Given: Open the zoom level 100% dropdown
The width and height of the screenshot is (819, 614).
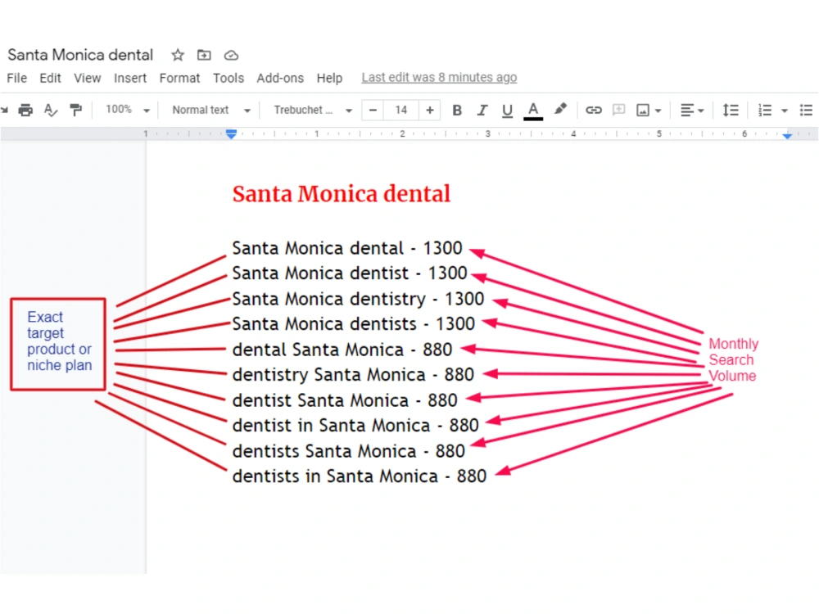Looking at the screenshot, I should tap(128, 110).
